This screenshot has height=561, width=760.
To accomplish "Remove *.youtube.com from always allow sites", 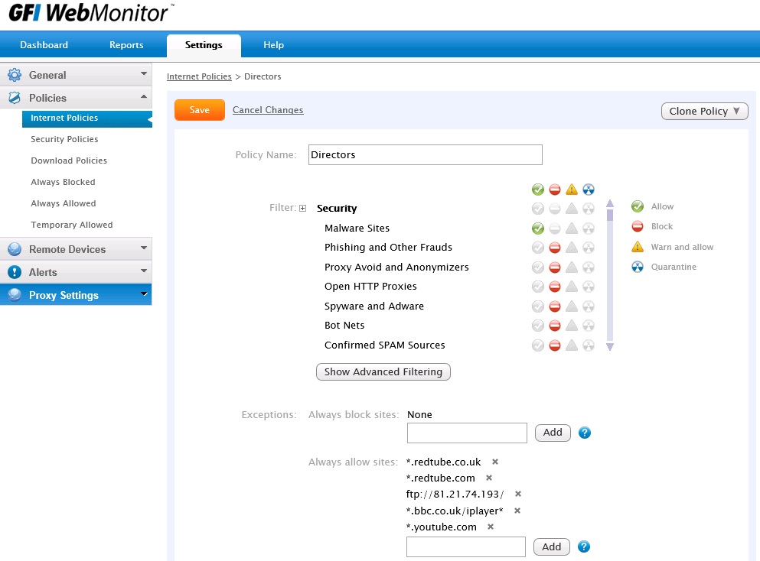I will click(x=491, y=527).
